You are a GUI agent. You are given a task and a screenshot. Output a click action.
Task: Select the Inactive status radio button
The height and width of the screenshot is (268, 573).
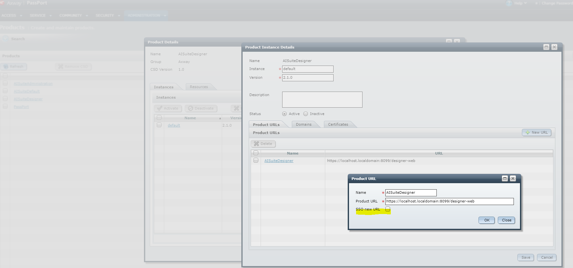tap(306, 114)
